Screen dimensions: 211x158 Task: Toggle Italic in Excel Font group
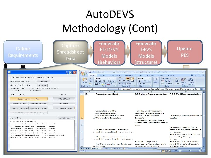tap(100, 81)
